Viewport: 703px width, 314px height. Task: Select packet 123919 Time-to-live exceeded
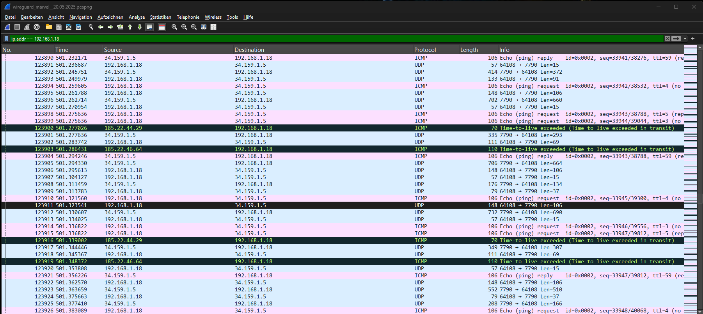click(343, 261)
